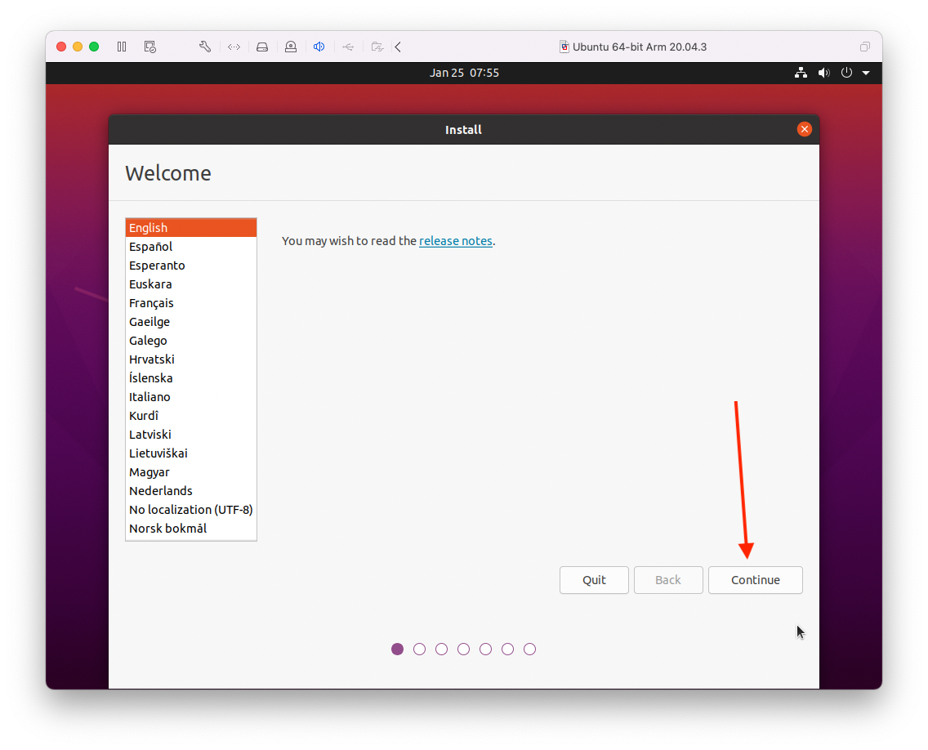The height and width of the screenshot is (750, 928).
Task: Select Español from the language list
Action: 150,247
